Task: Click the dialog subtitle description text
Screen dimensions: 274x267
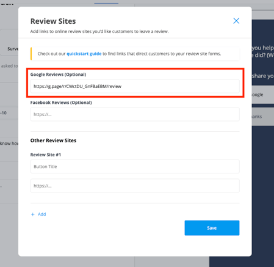Action: click(99, 32)
